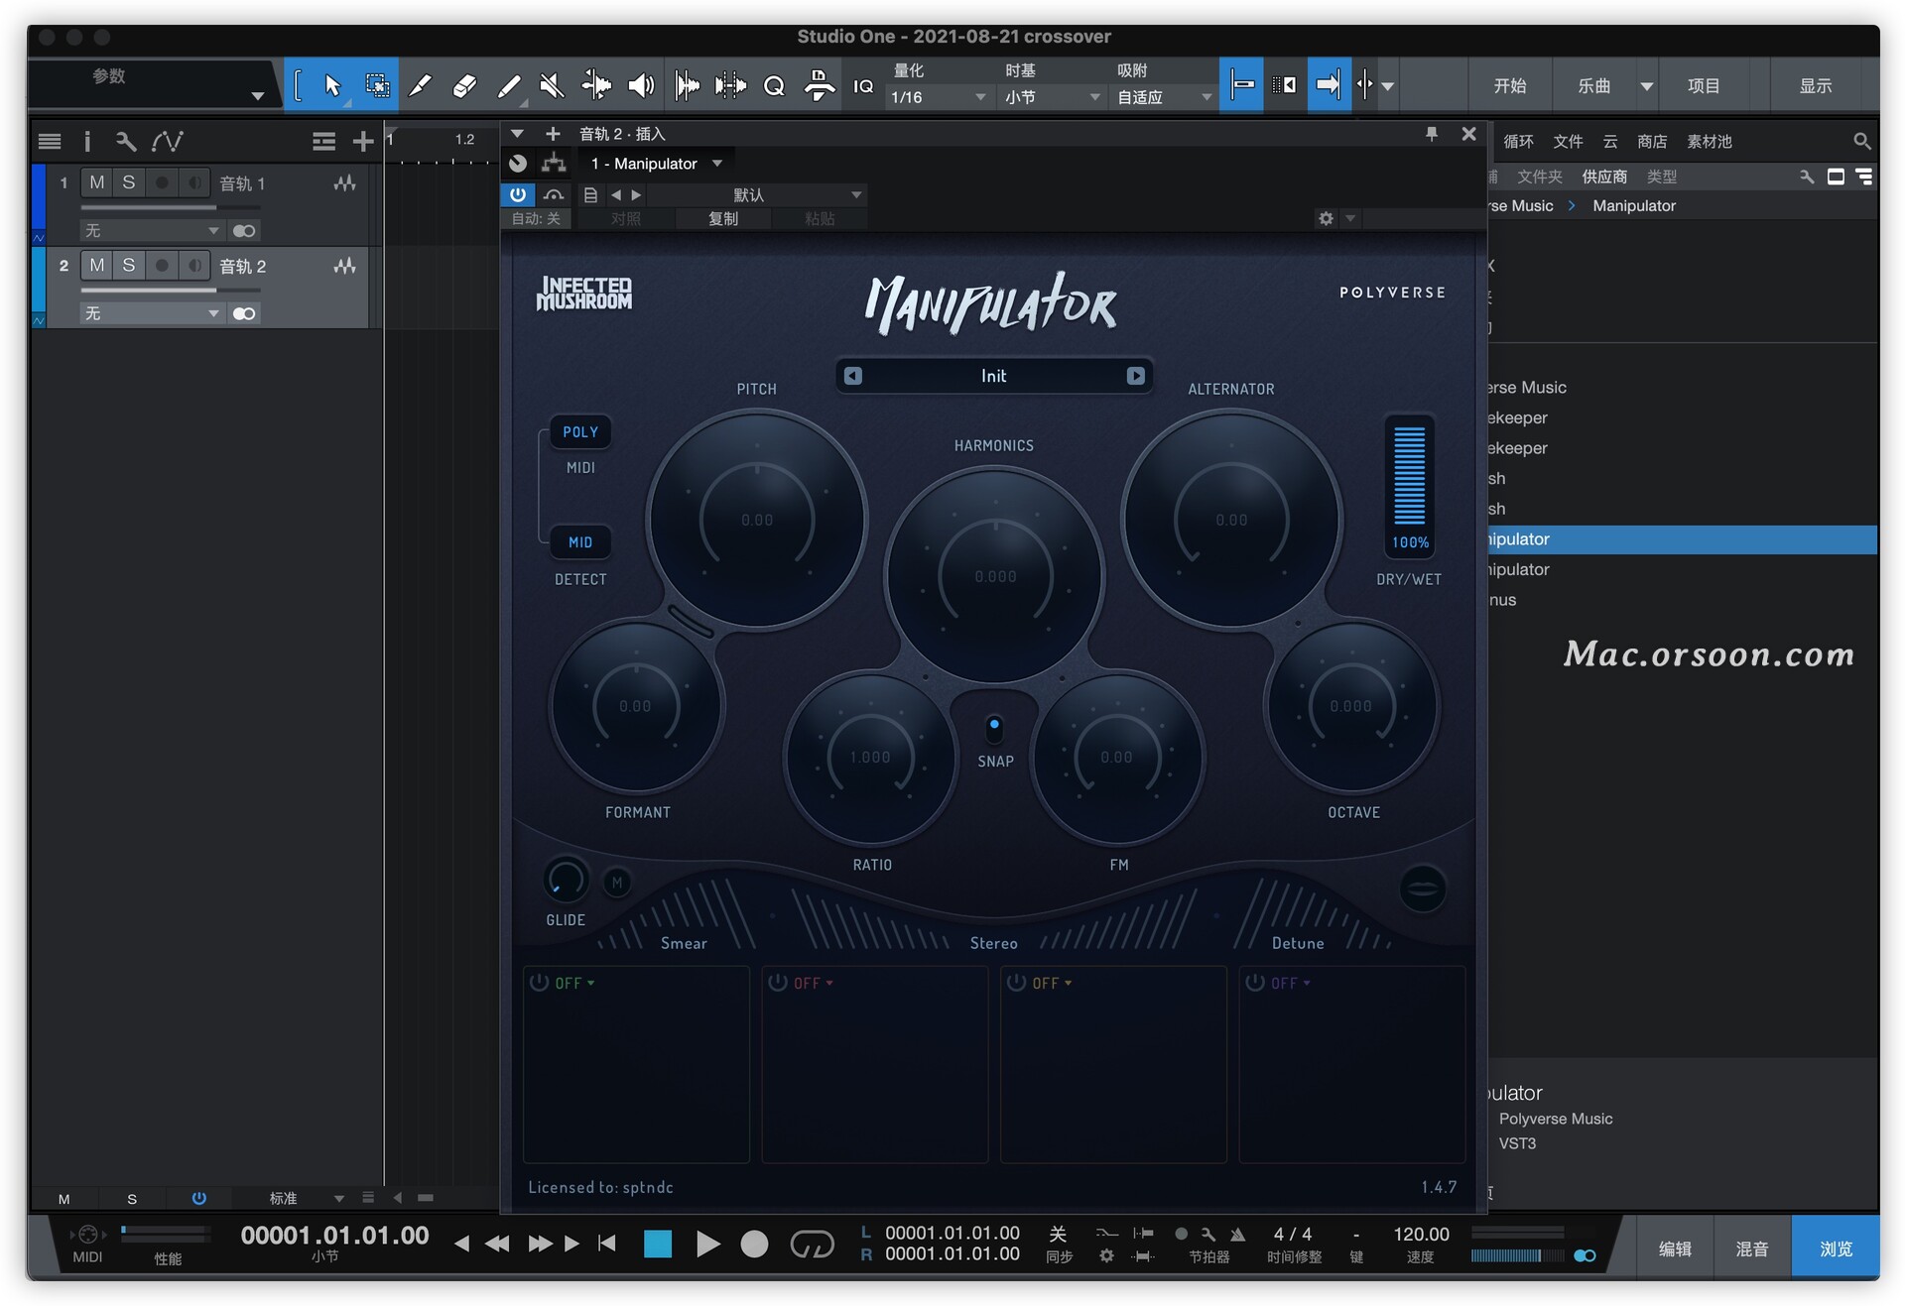Viewport: 1905px width, 1306px height.
Task: Select the Split knife tool
Action: pos(421,86)
